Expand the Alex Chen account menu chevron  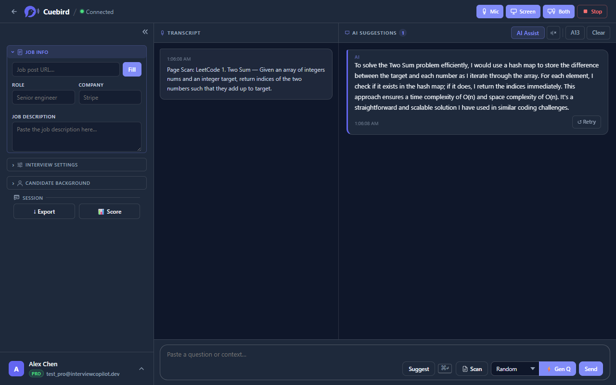tap(141, 369)
